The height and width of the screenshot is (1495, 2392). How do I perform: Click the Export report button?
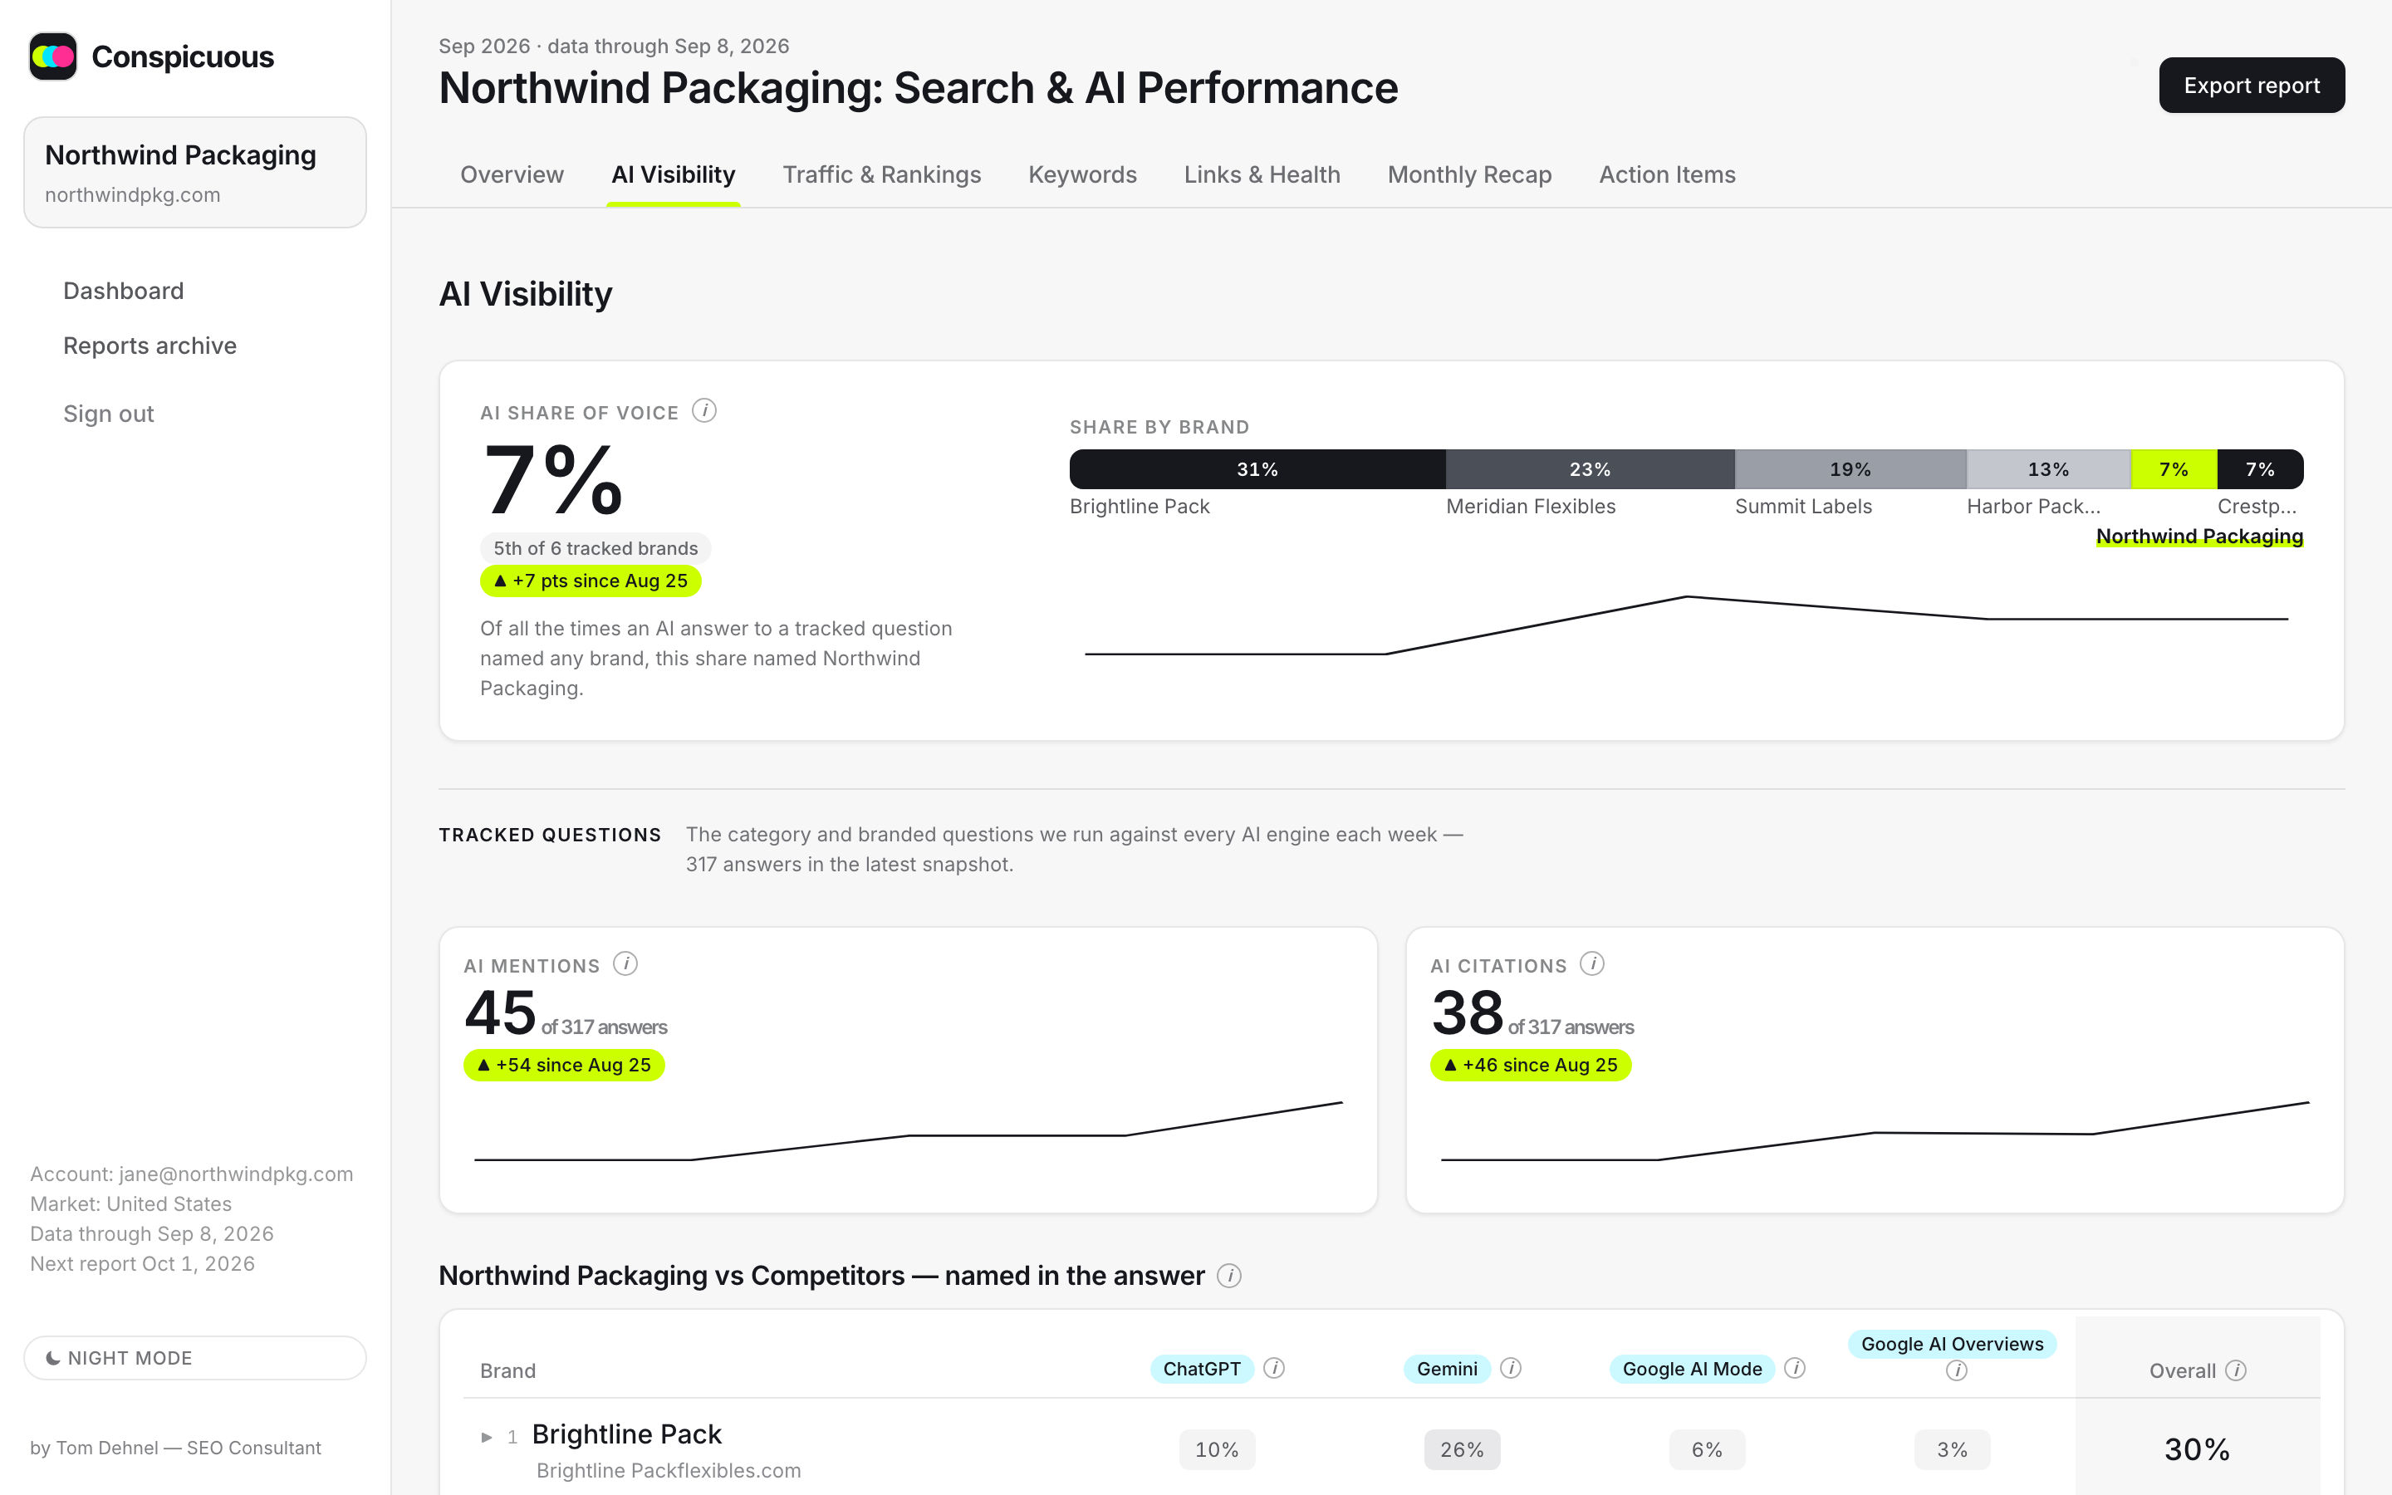click(2252, 85)
